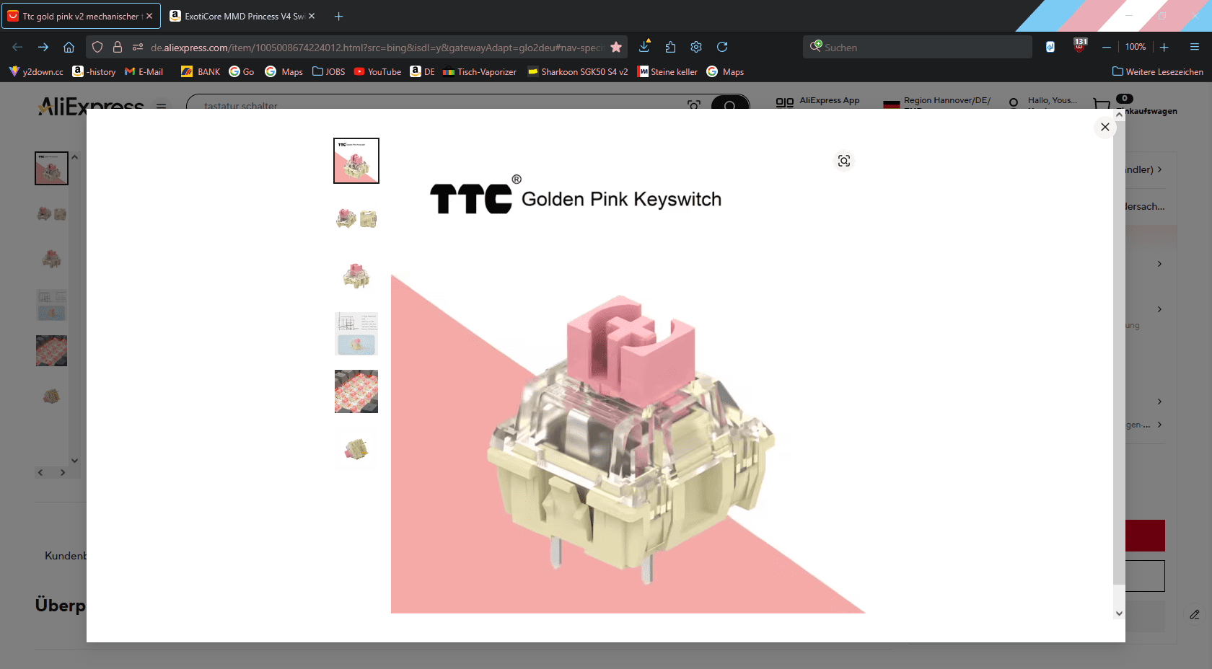
Task: Open the Amazon -history bookmark
Action: point(94,71)
